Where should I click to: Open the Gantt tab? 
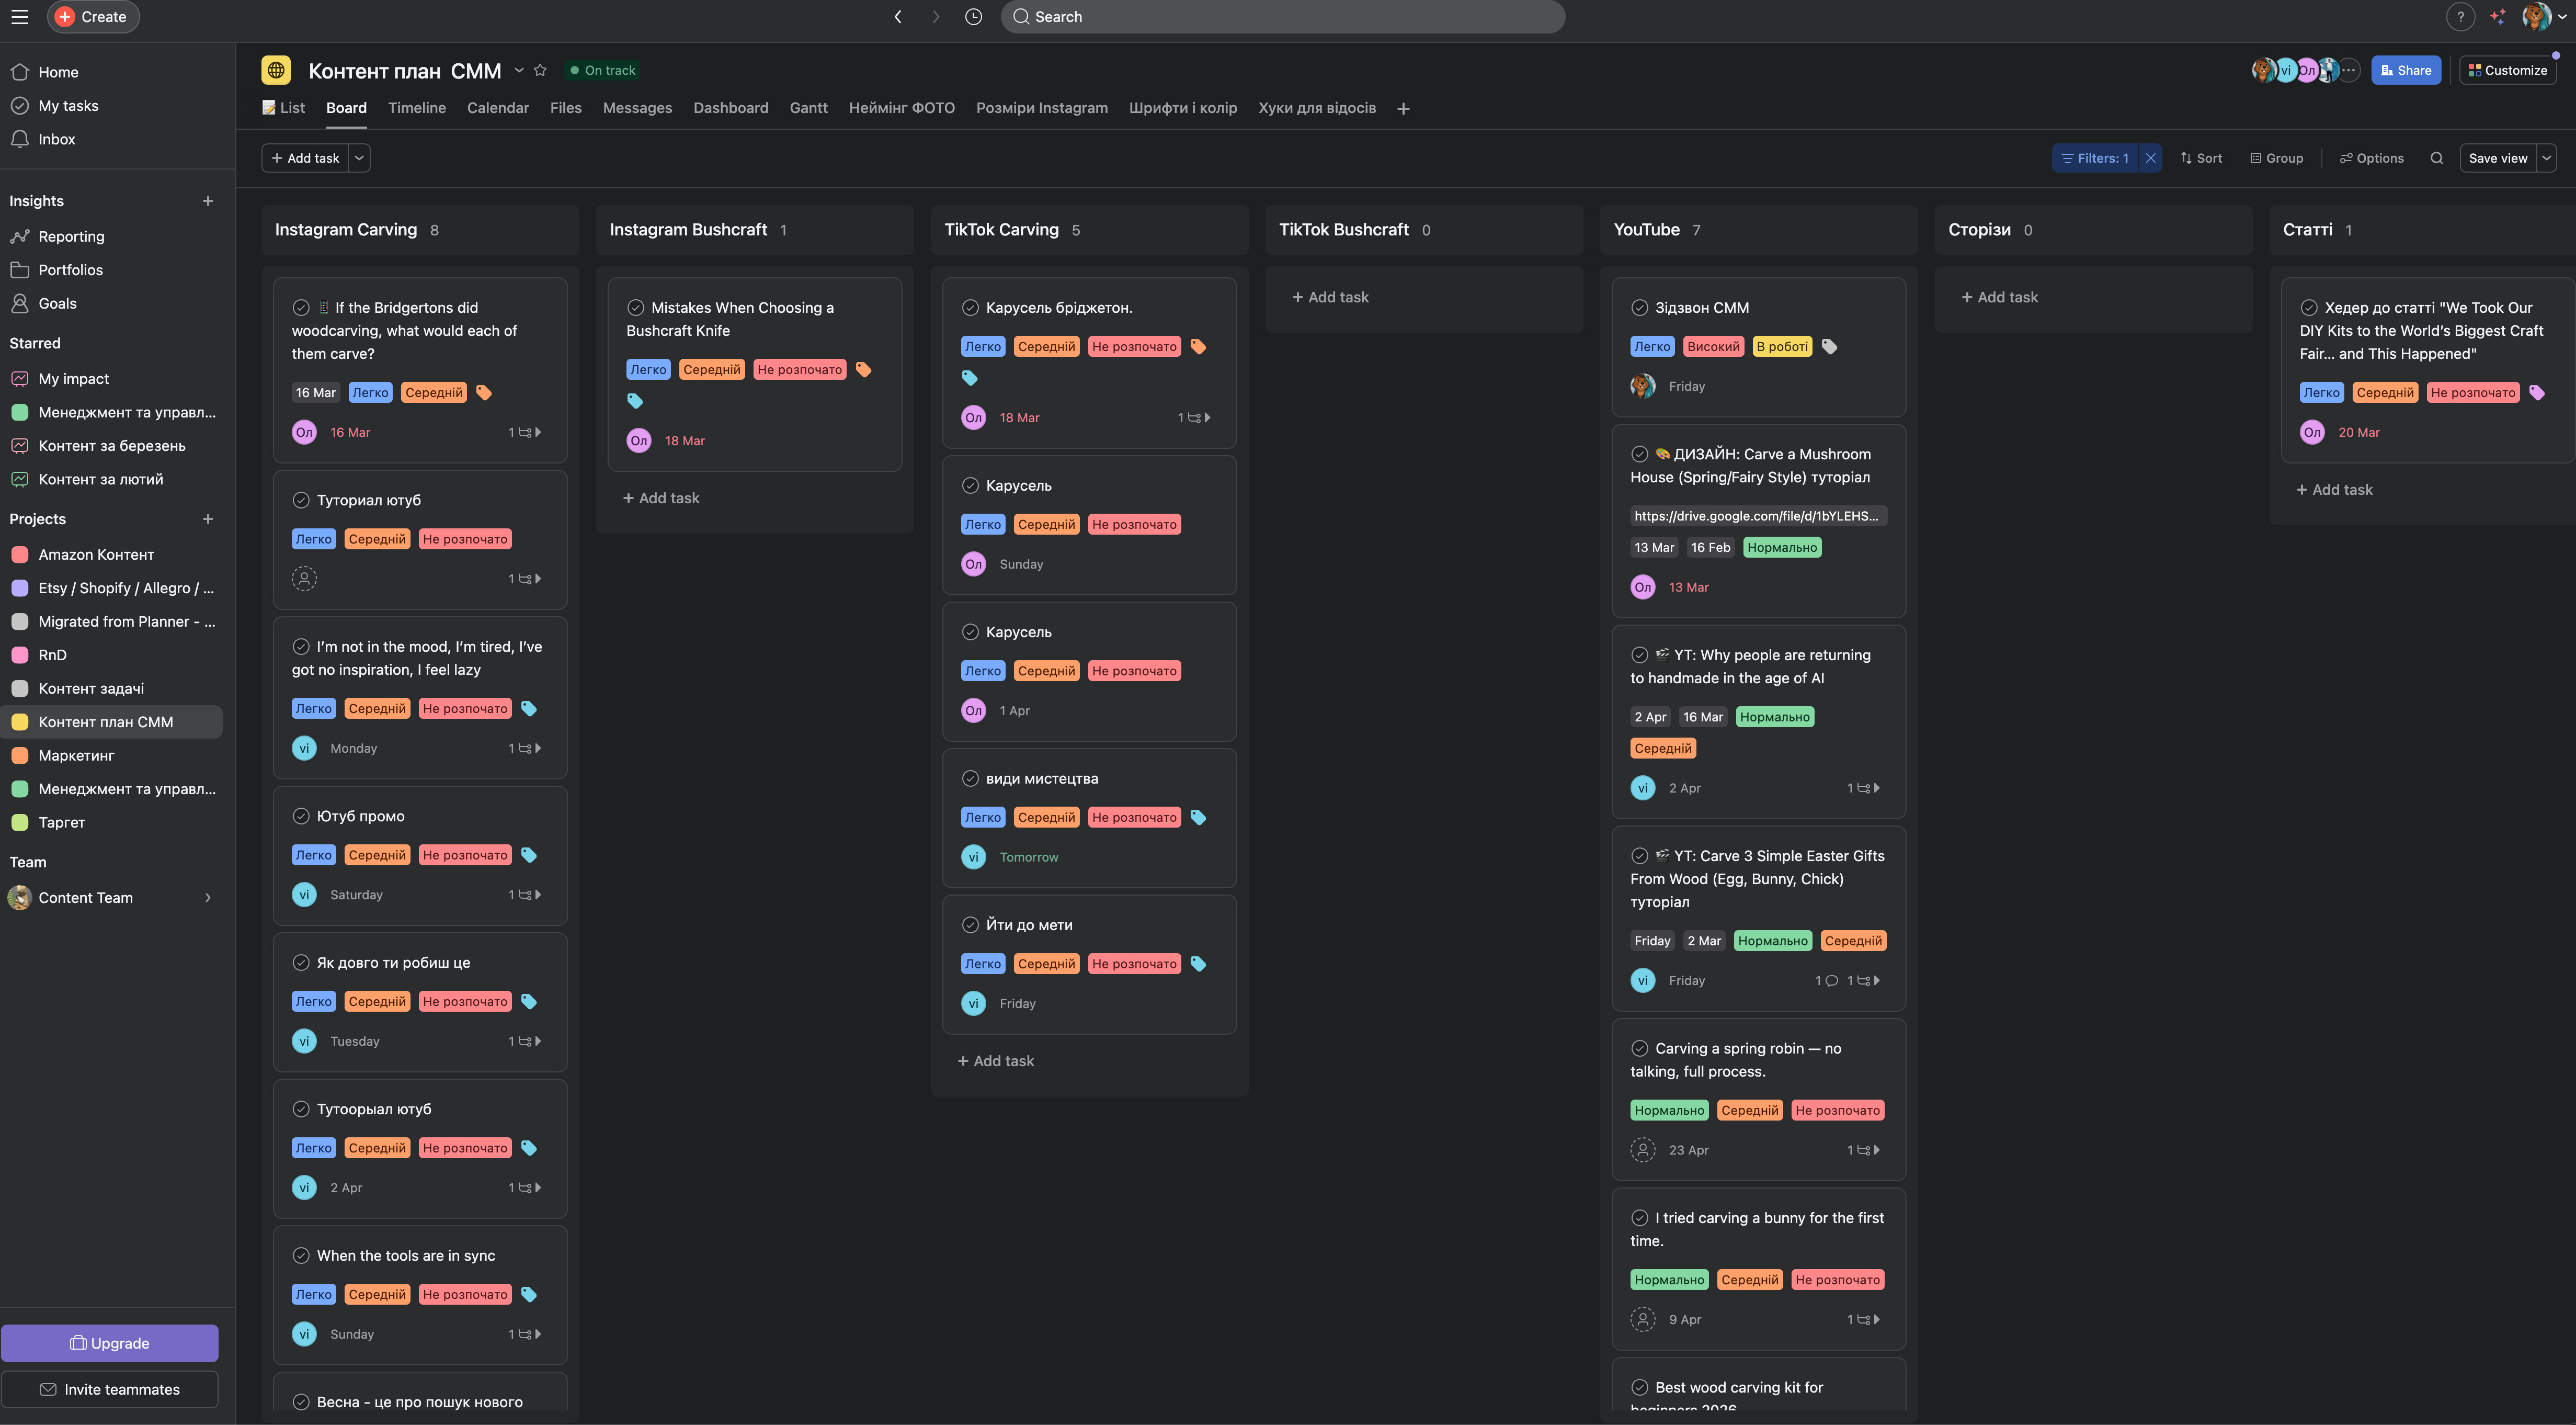(808, 108)
